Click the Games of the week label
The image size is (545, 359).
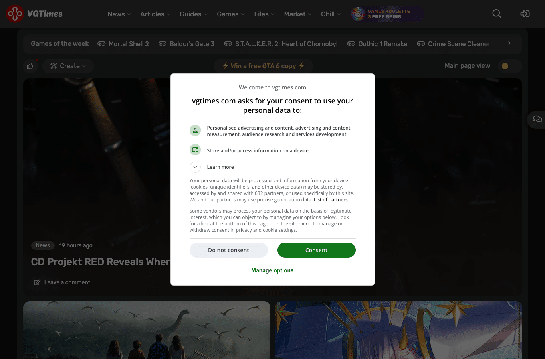[x=60, y=44]
